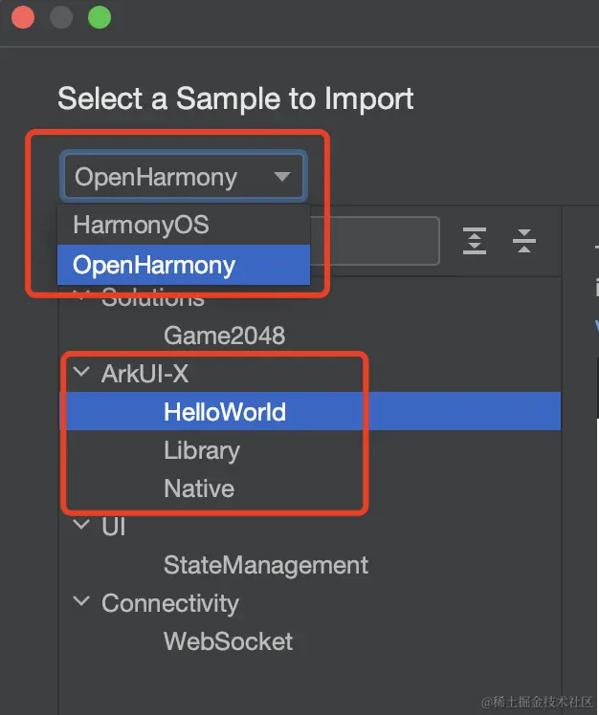Select the WebSocket sample
599x715 pixels.
(228, 641)
